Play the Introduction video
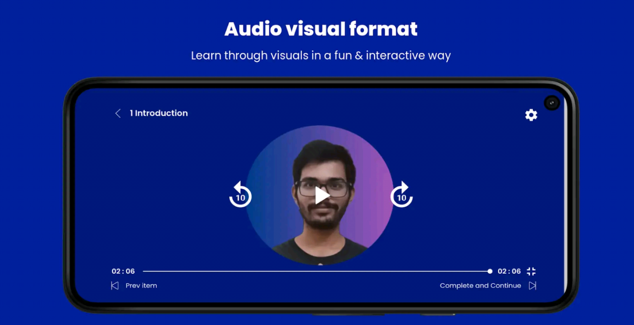Screen dimensions: 634x325 click(x=322, y=195)
